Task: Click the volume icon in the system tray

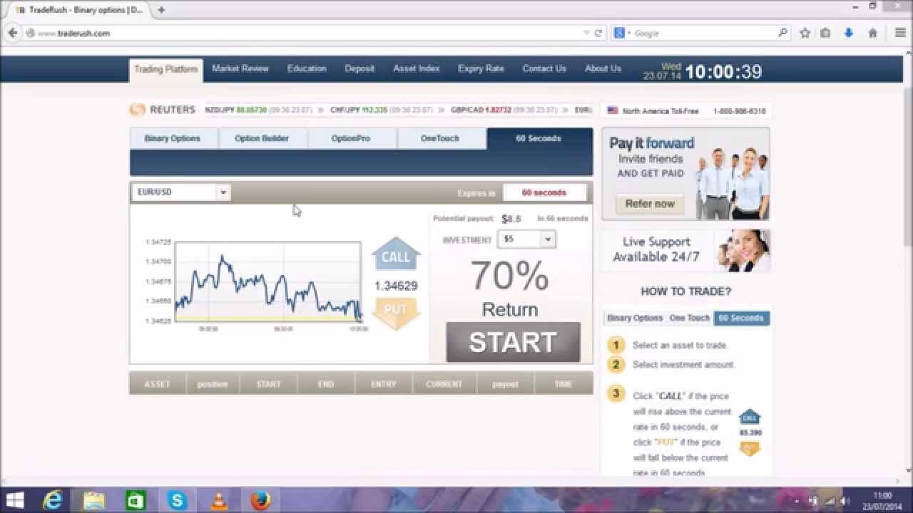Action: tap(844, 500)
